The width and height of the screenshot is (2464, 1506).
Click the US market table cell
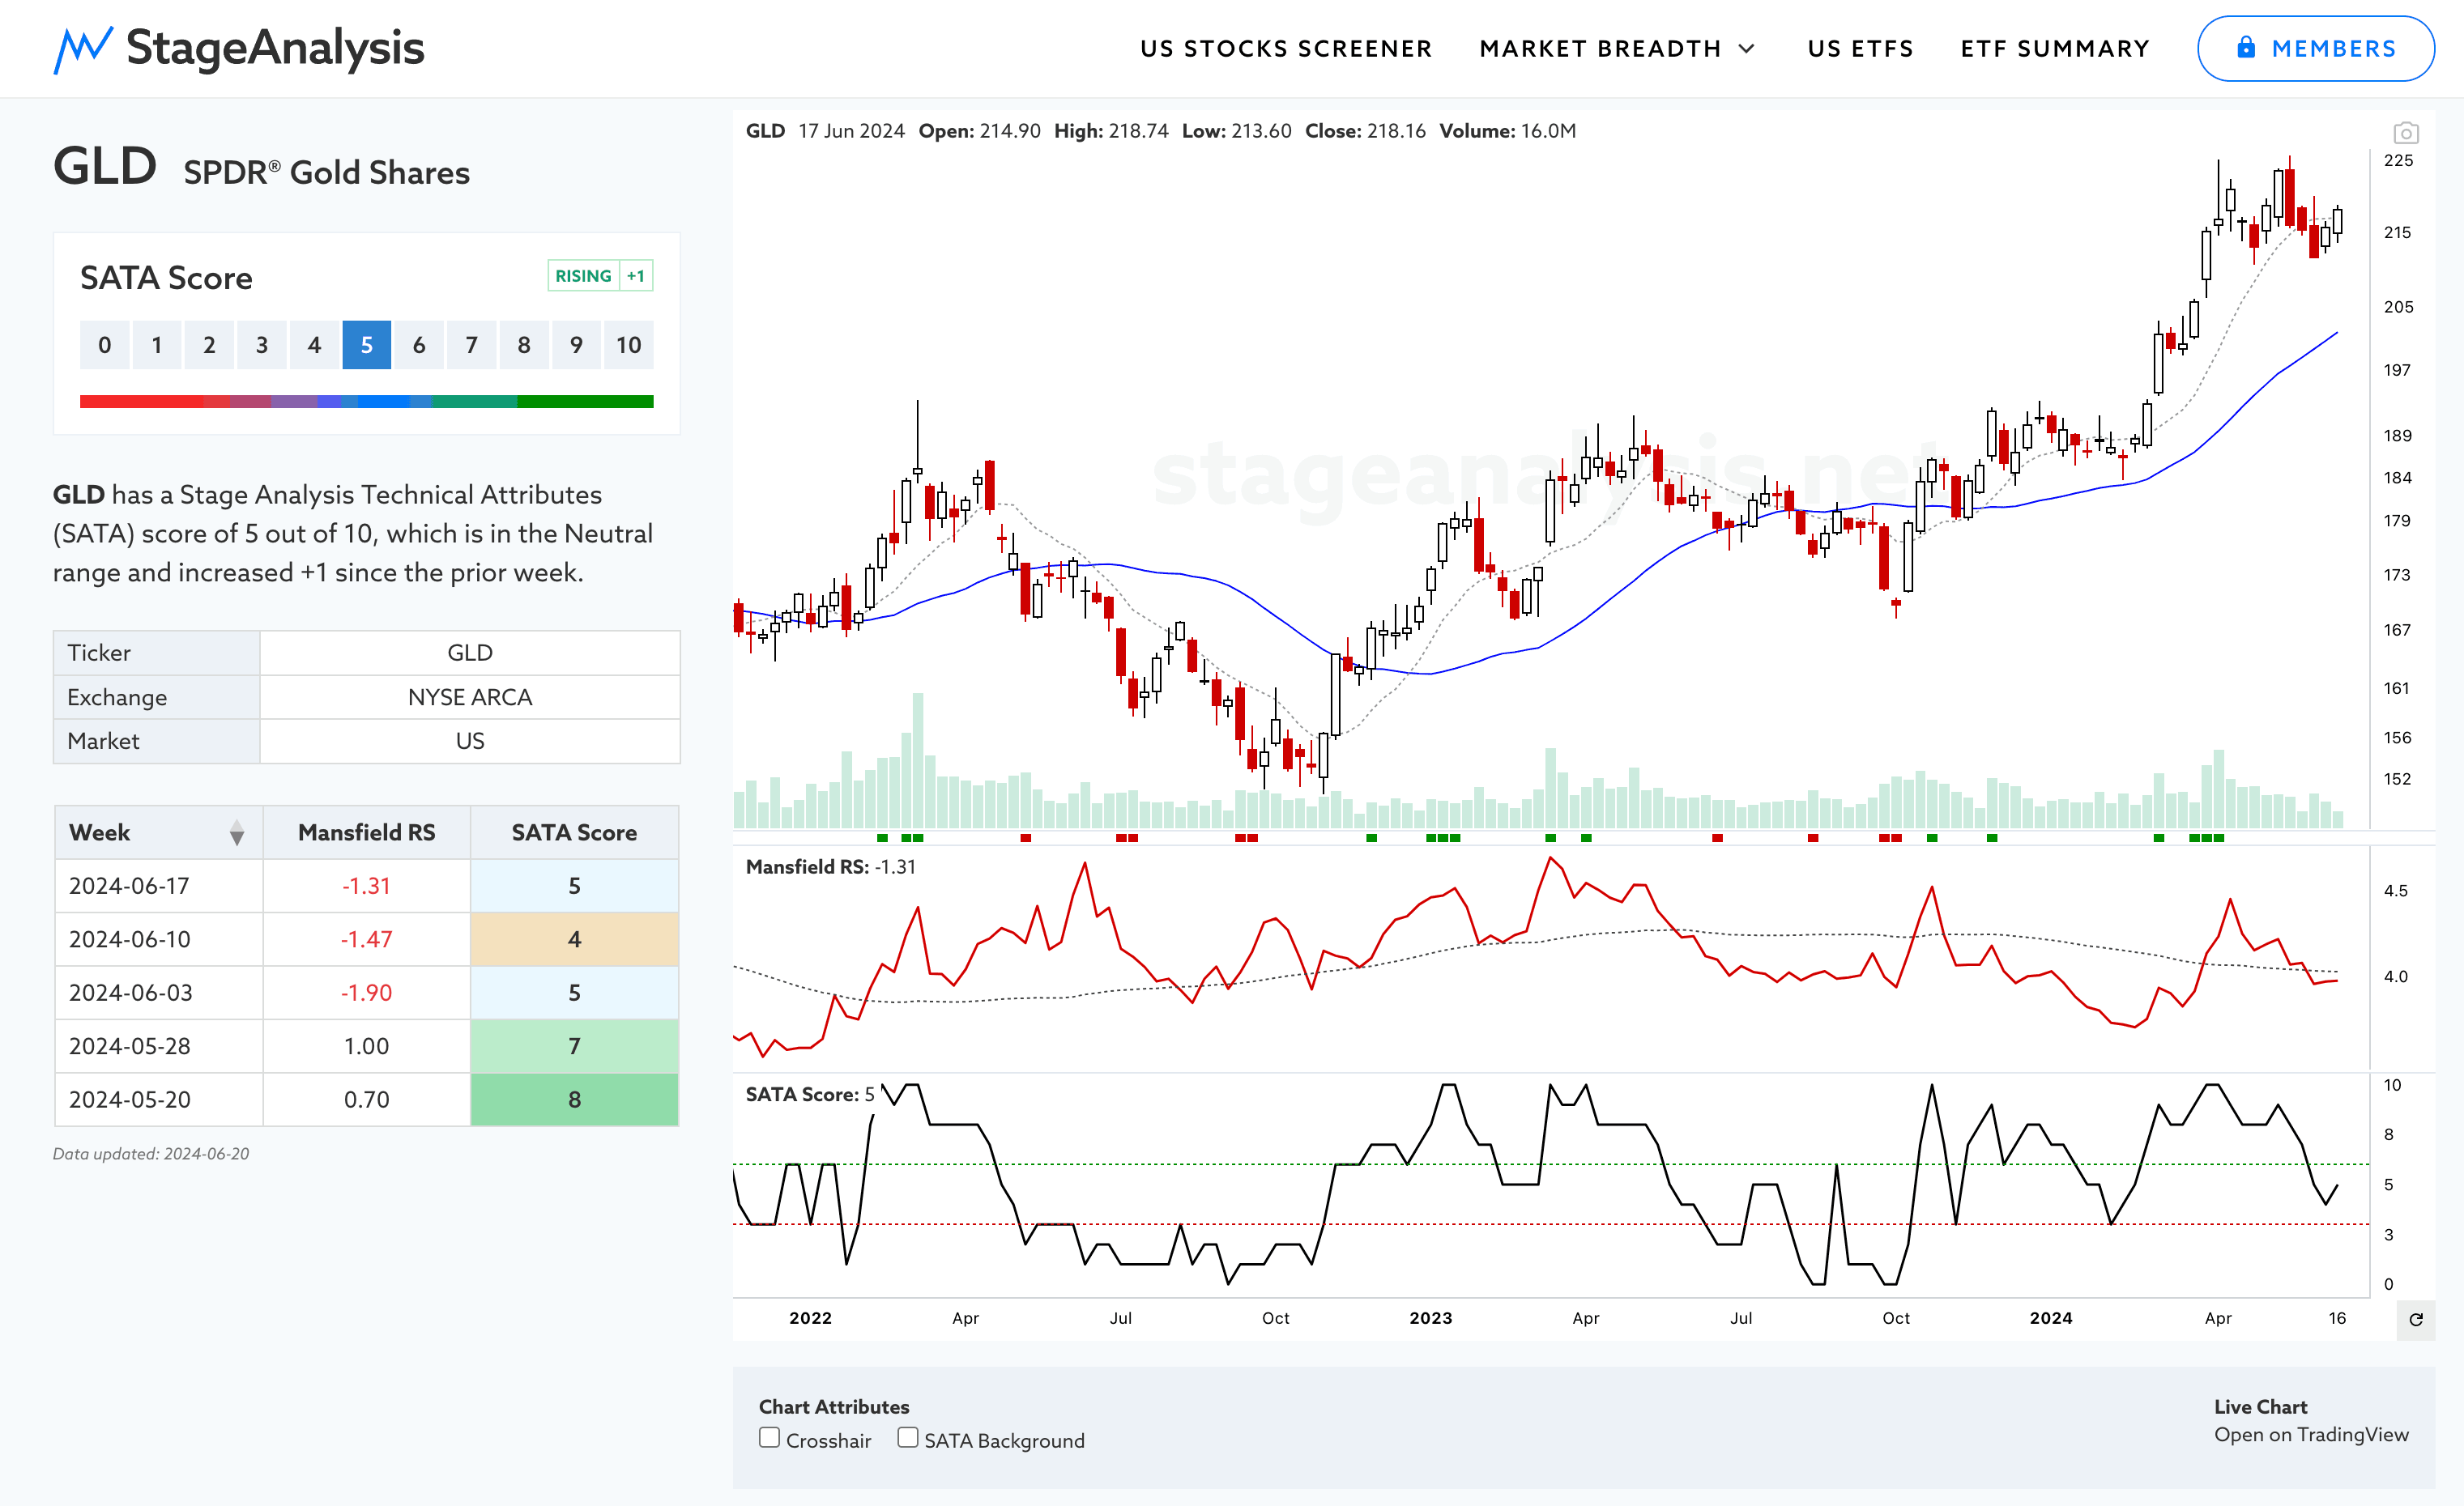470,741
